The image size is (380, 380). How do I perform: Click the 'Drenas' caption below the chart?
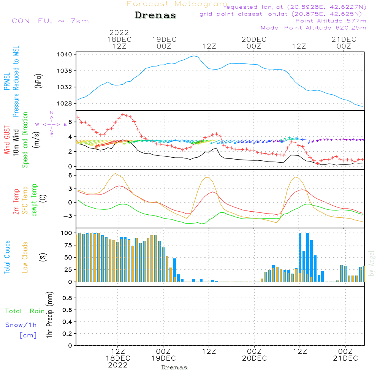pyautogui.click(x=174, y=367)
